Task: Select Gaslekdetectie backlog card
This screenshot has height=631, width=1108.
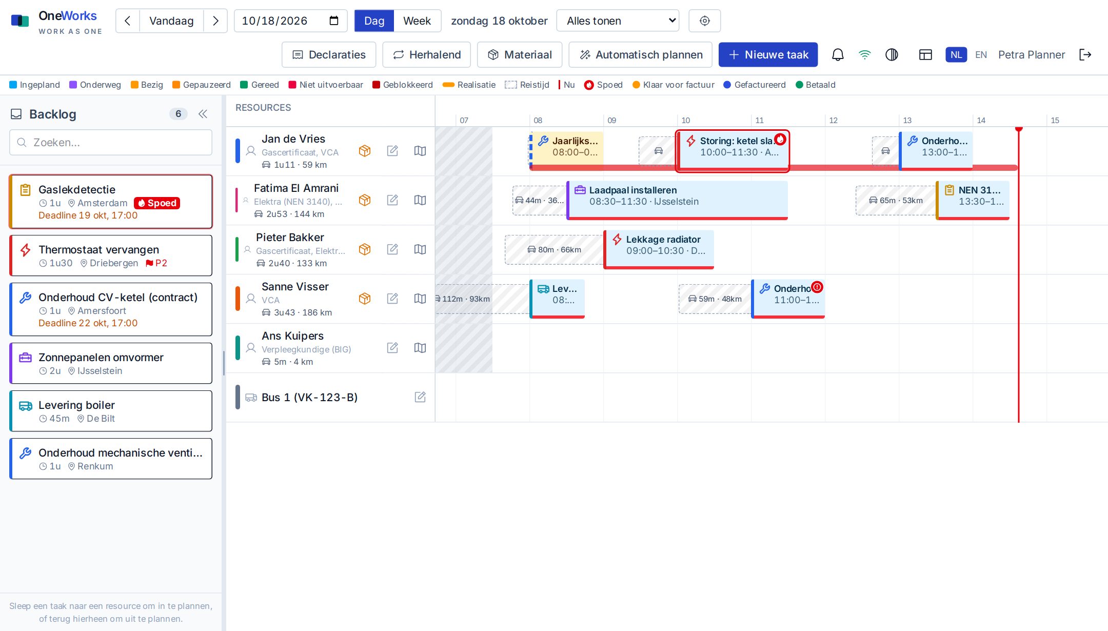Action: pos(111,202)
